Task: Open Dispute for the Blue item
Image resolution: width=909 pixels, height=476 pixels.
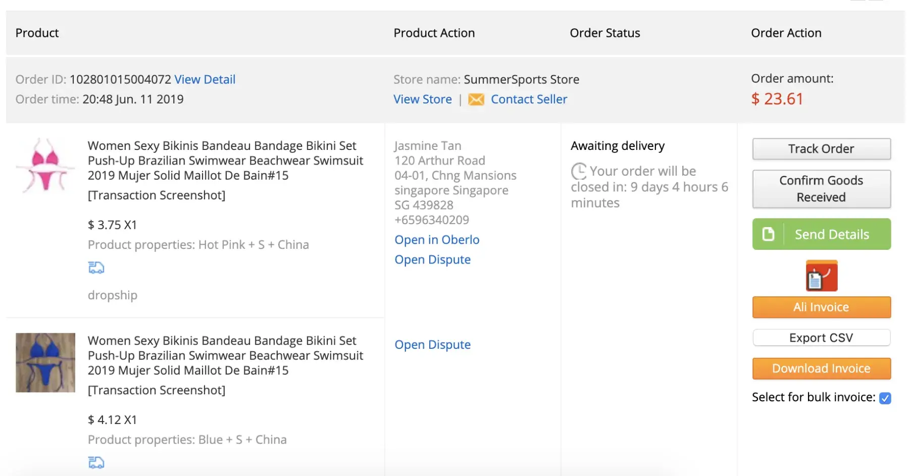Action: click(x=432, y=345)
